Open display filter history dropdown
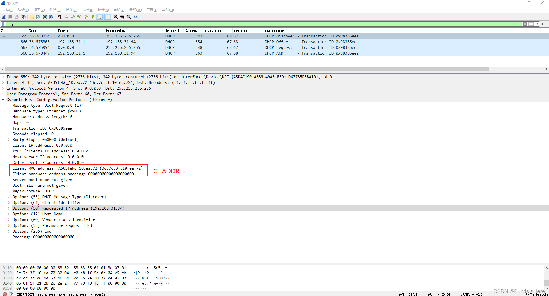 [538, 24]
